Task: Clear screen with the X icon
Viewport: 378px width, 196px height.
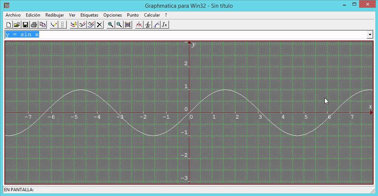Action: (100, 25)
